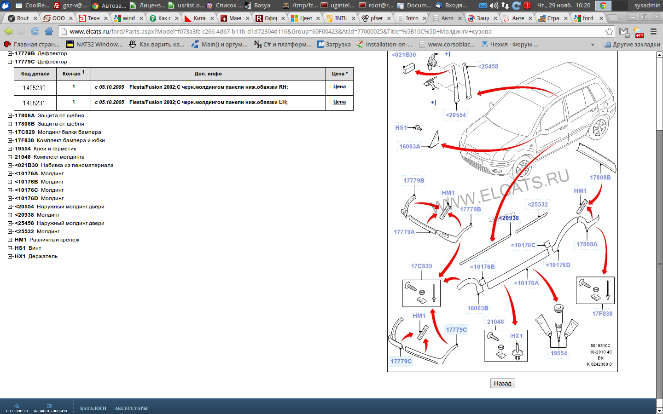Image resolution: width=663 pixels, height=414 pixels.
Task: Open 'Цена' link for part 1405230
Action: tap(339, 87)
